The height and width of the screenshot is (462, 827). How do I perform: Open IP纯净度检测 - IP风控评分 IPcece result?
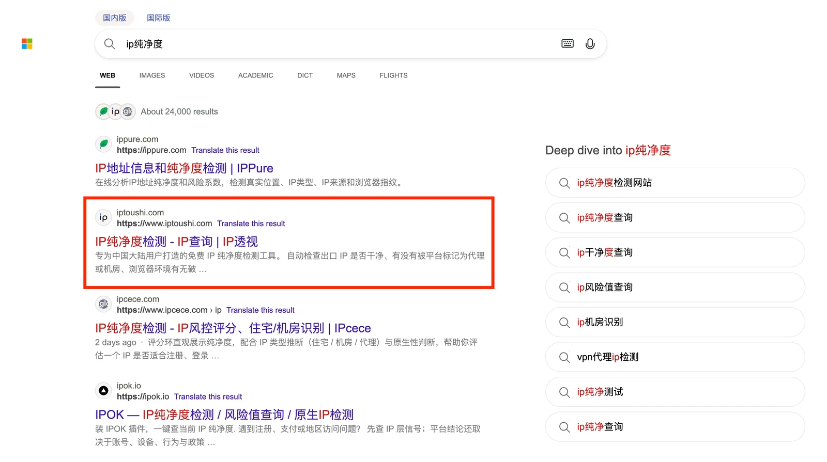point(233,328)
